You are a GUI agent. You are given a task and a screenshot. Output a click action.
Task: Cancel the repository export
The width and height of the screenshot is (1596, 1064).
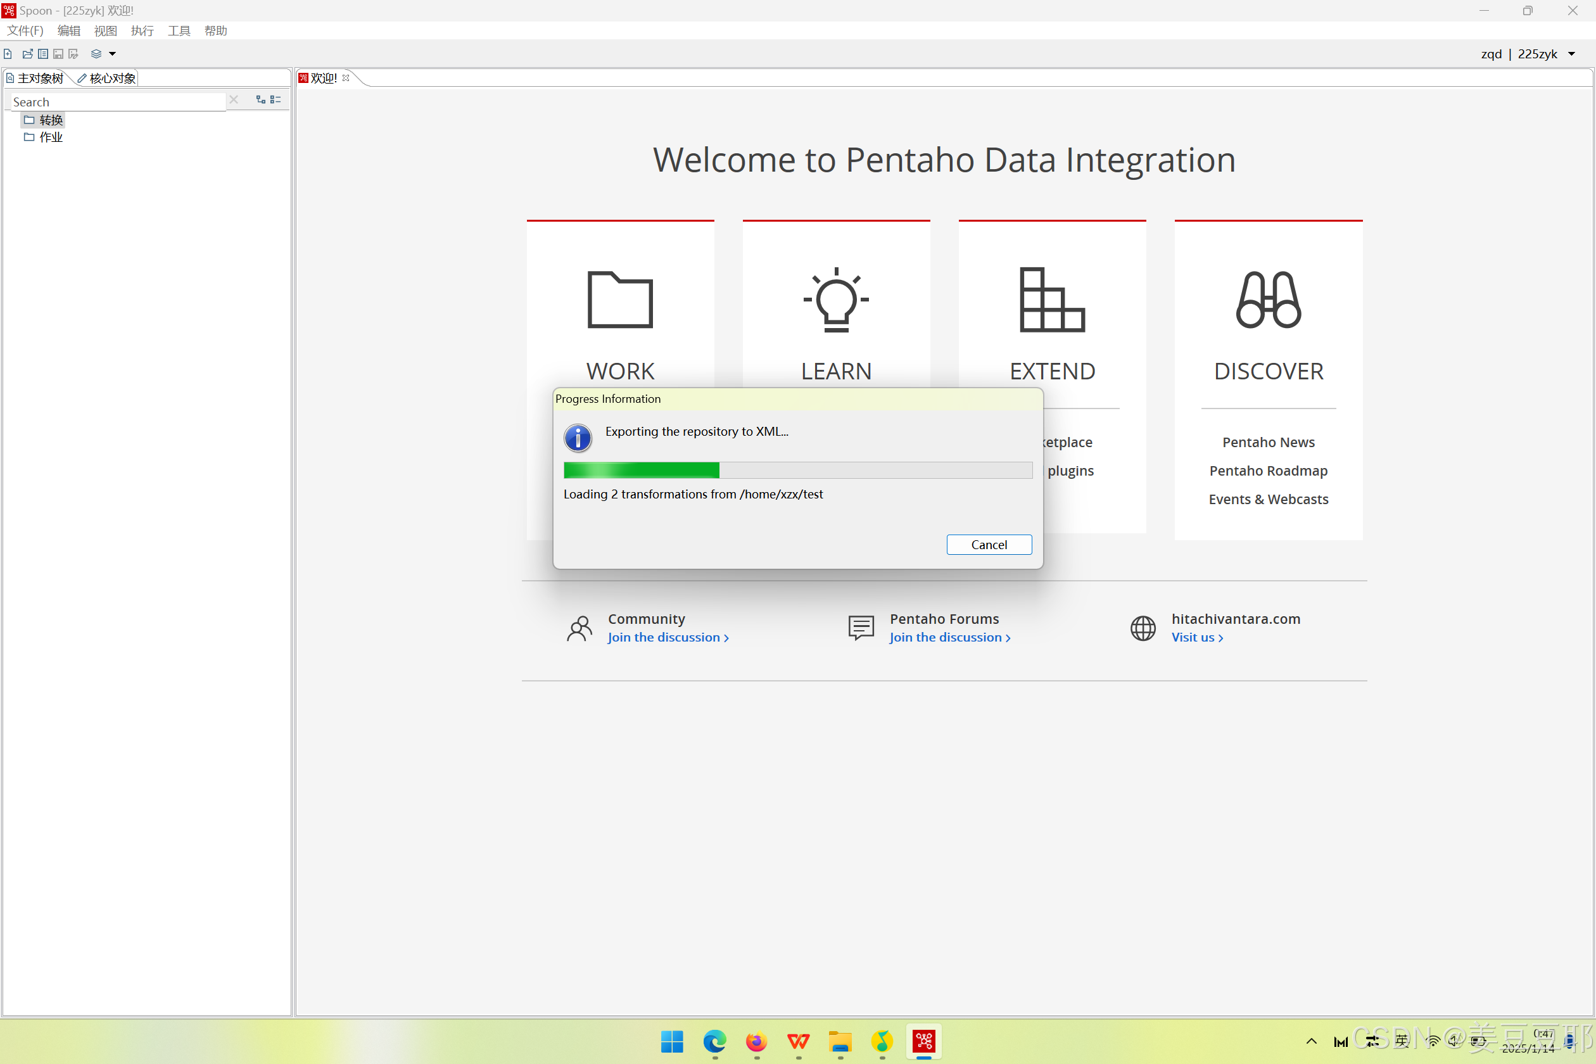(989, 544)
